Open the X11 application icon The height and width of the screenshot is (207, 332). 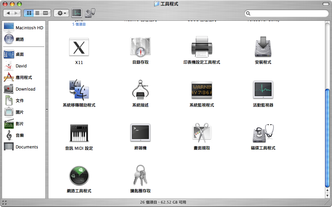pyautogui.click(x=79, y=47)
